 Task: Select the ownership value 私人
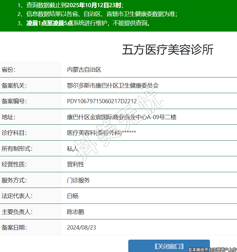[72, 149]
